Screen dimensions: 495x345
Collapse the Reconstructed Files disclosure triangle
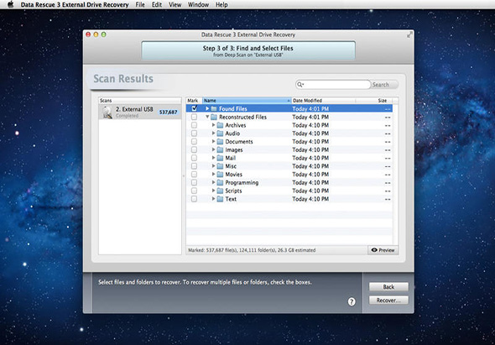tap(207, 118)
